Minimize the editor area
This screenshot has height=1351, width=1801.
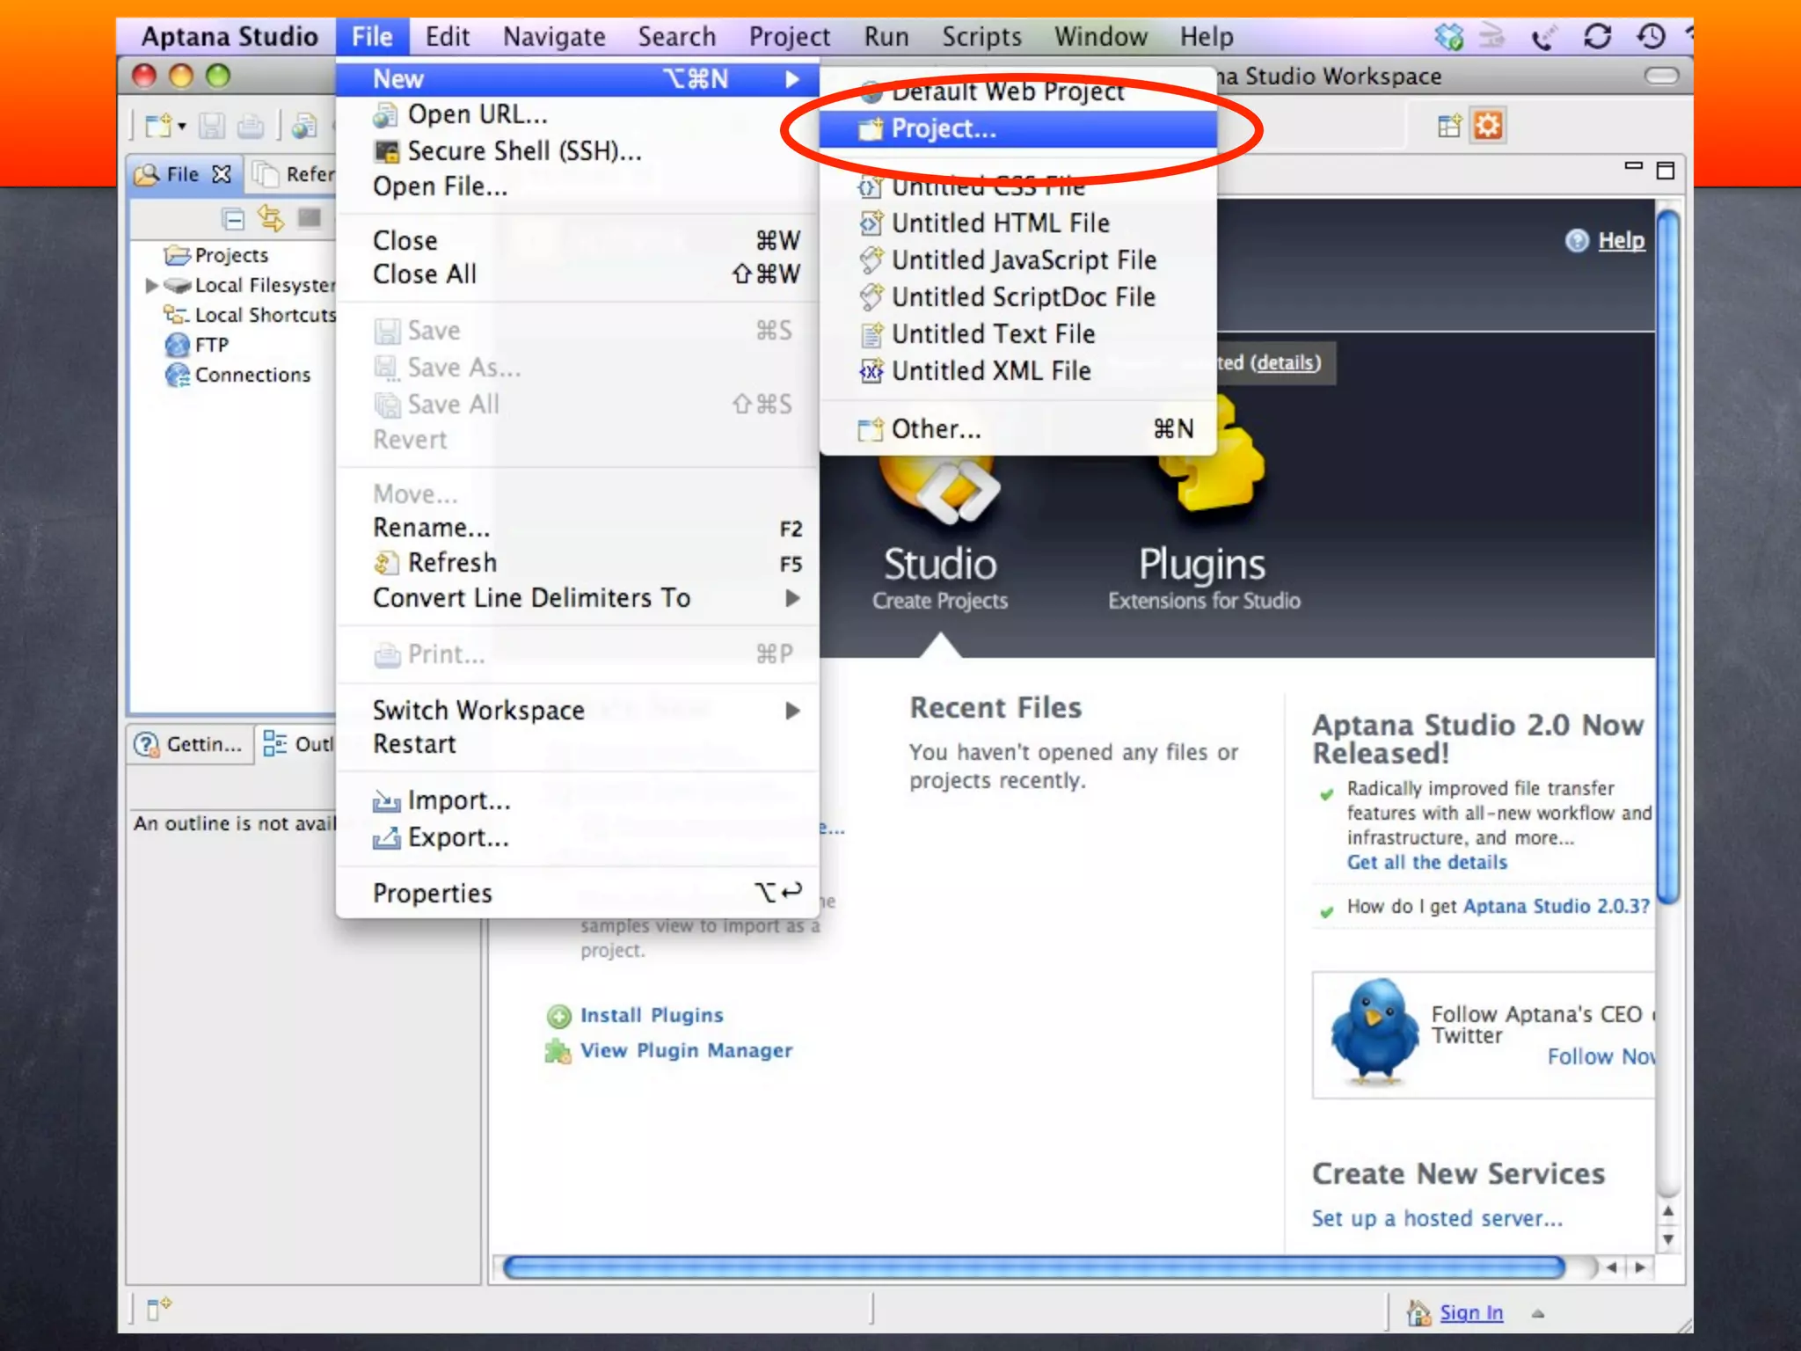(1634, 167)
